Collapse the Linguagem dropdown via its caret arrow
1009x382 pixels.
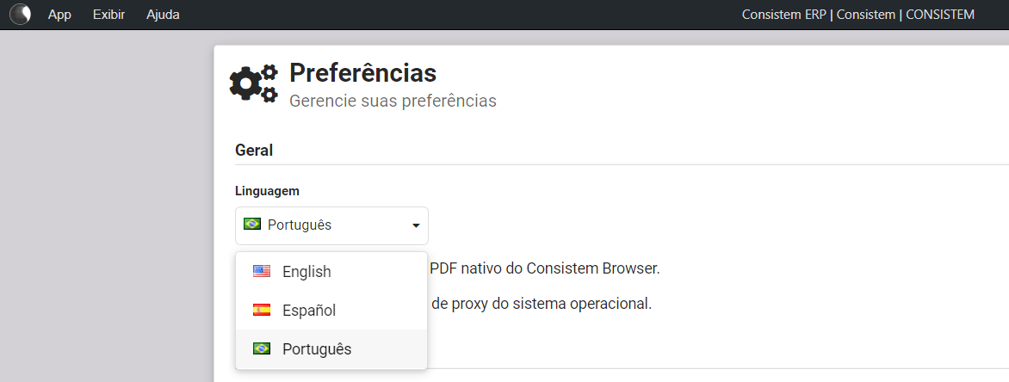tap(416, 225)
